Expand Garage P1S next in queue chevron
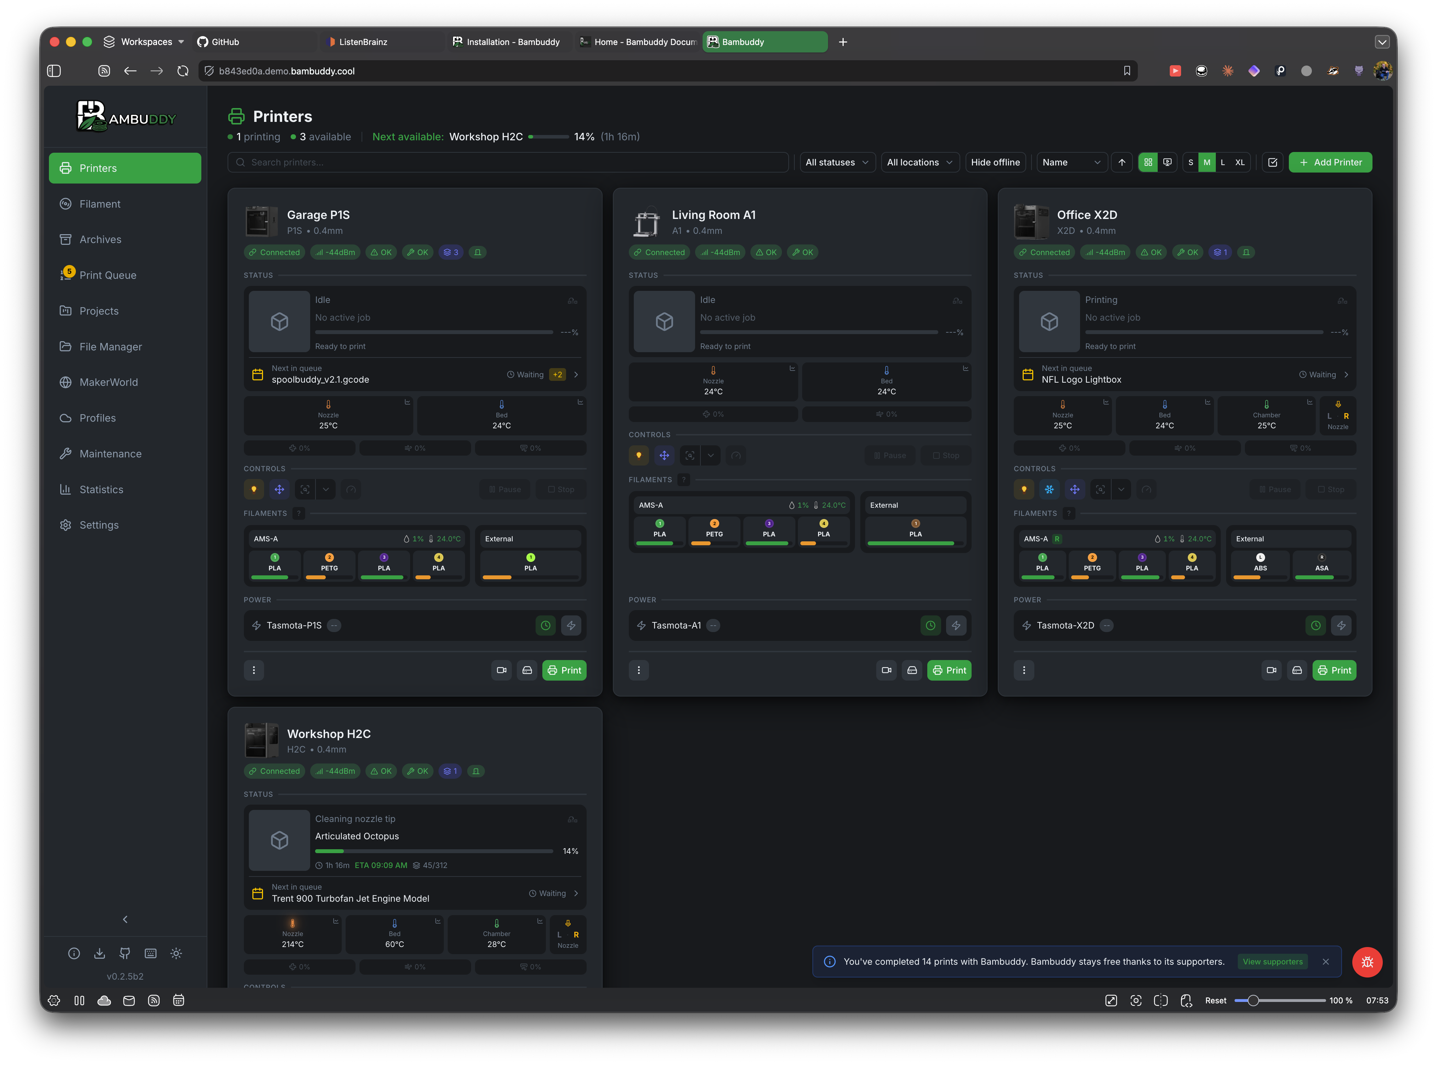1437x1065 pixels. pos(576,374)
